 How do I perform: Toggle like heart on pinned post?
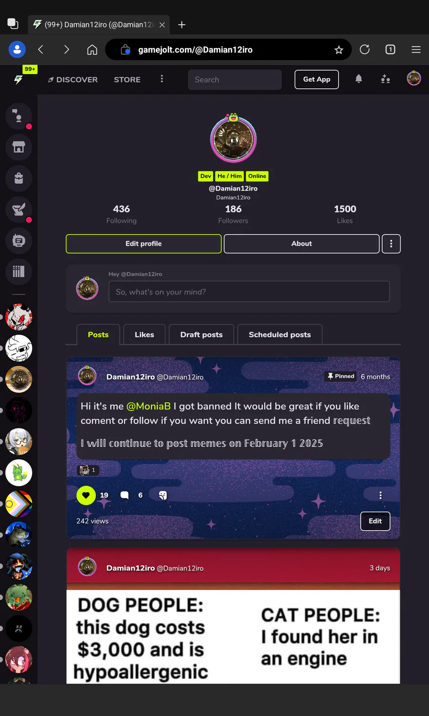[x=86, y=495]
